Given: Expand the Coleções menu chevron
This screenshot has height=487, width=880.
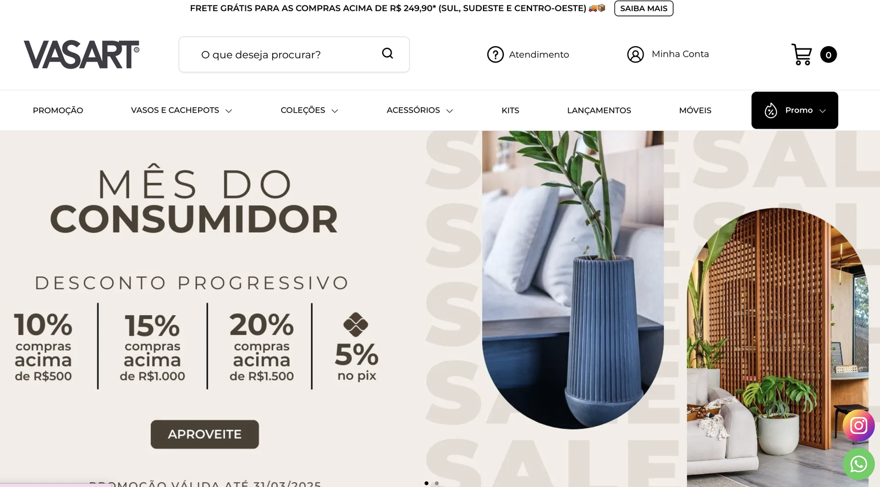Looking at the screenshot, I should pyautogui.click(x=334, y=110).
